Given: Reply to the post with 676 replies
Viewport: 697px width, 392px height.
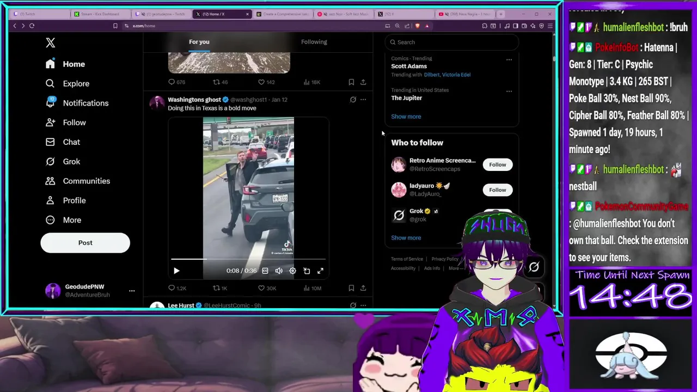Looking at the screenshot, I should pyautogui.click(x=177, y=82).
